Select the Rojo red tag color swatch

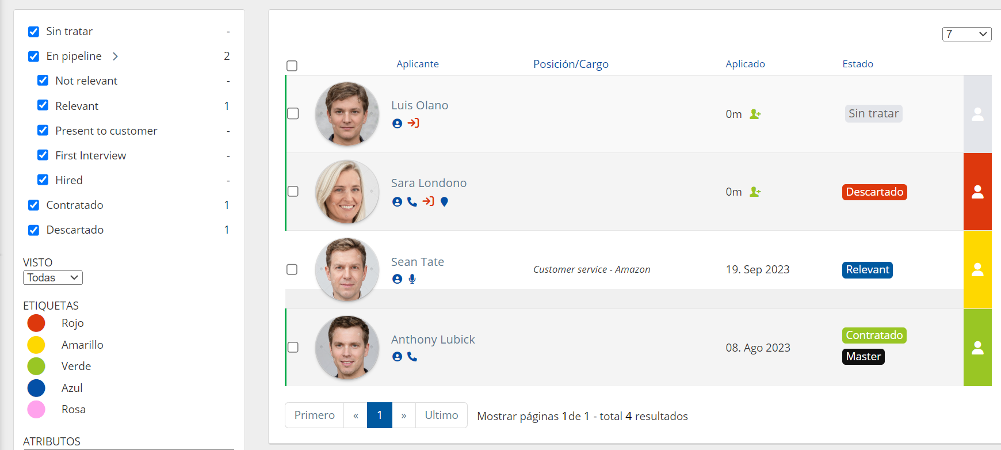36,323
